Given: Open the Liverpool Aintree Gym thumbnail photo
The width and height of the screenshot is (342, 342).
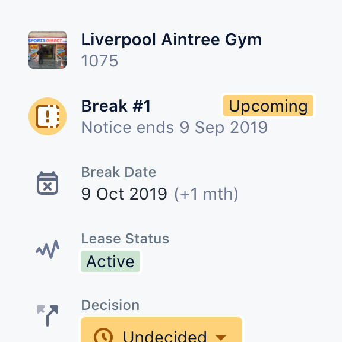Looking at the screenshot, I should 47,50.
